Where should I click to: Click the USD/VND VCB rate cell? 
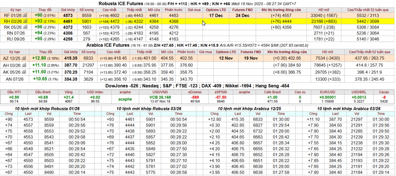pos(160,97)
